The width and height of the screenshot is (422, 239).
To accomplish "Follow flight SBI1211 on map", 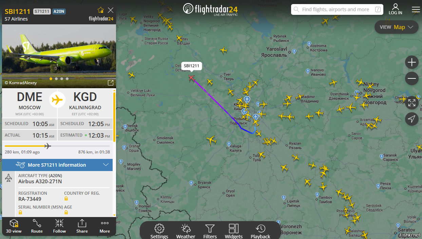I will click(59, 226).
